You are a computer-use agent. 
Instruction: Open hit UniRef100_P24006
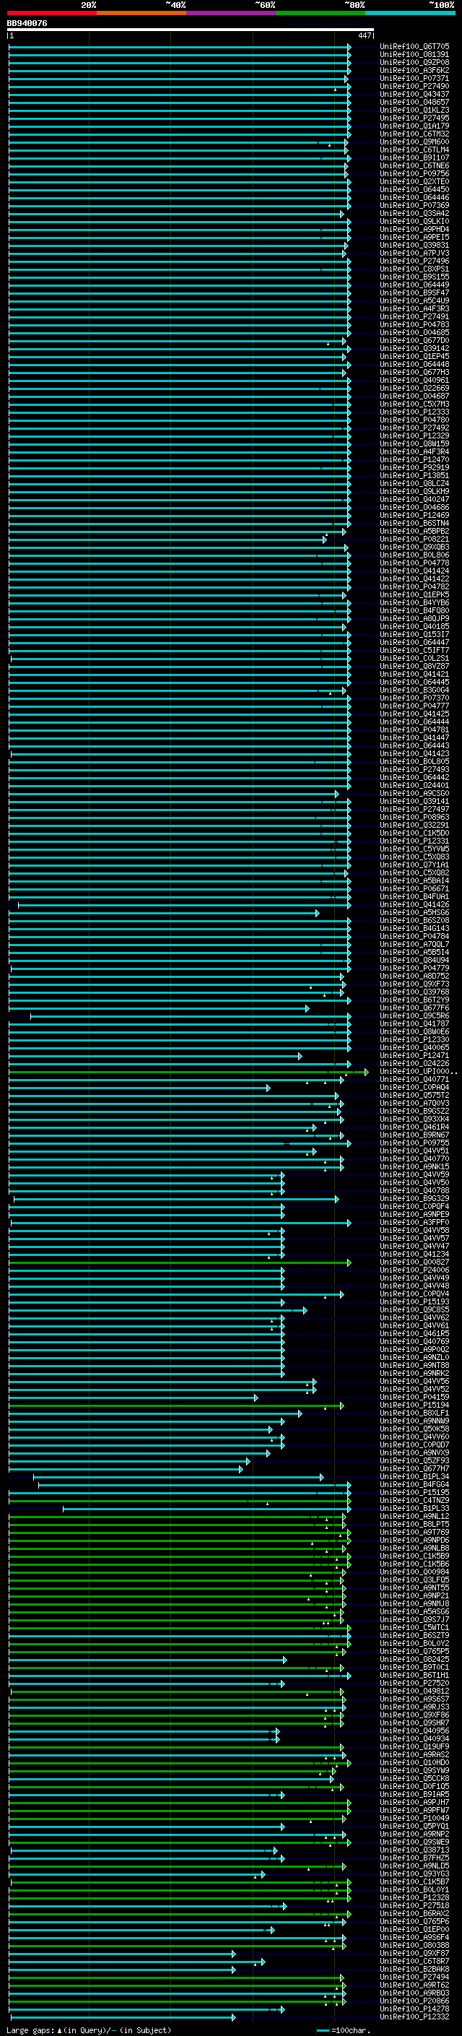click(414, 1270)
